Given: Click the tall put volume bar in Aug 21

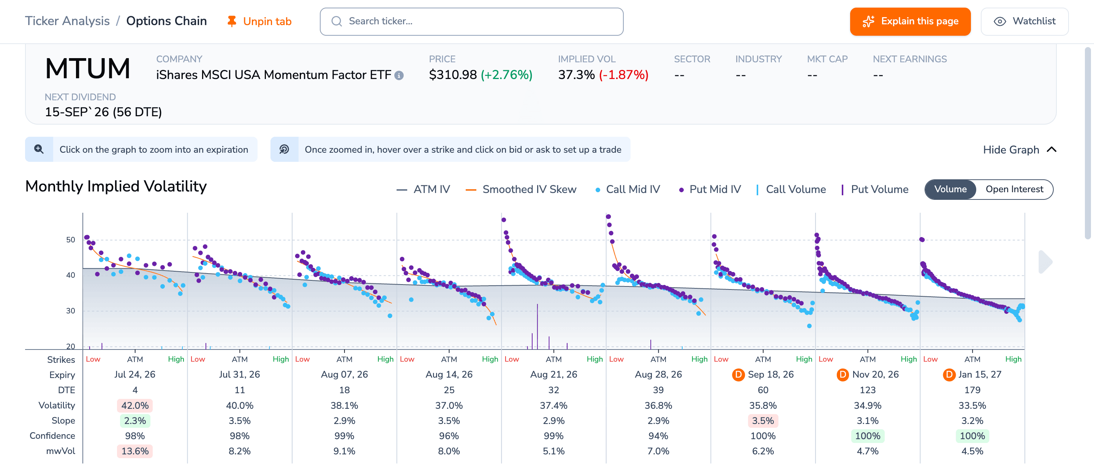Looking at the screenshot, I should pyautogui.click(x=537, y=326).
